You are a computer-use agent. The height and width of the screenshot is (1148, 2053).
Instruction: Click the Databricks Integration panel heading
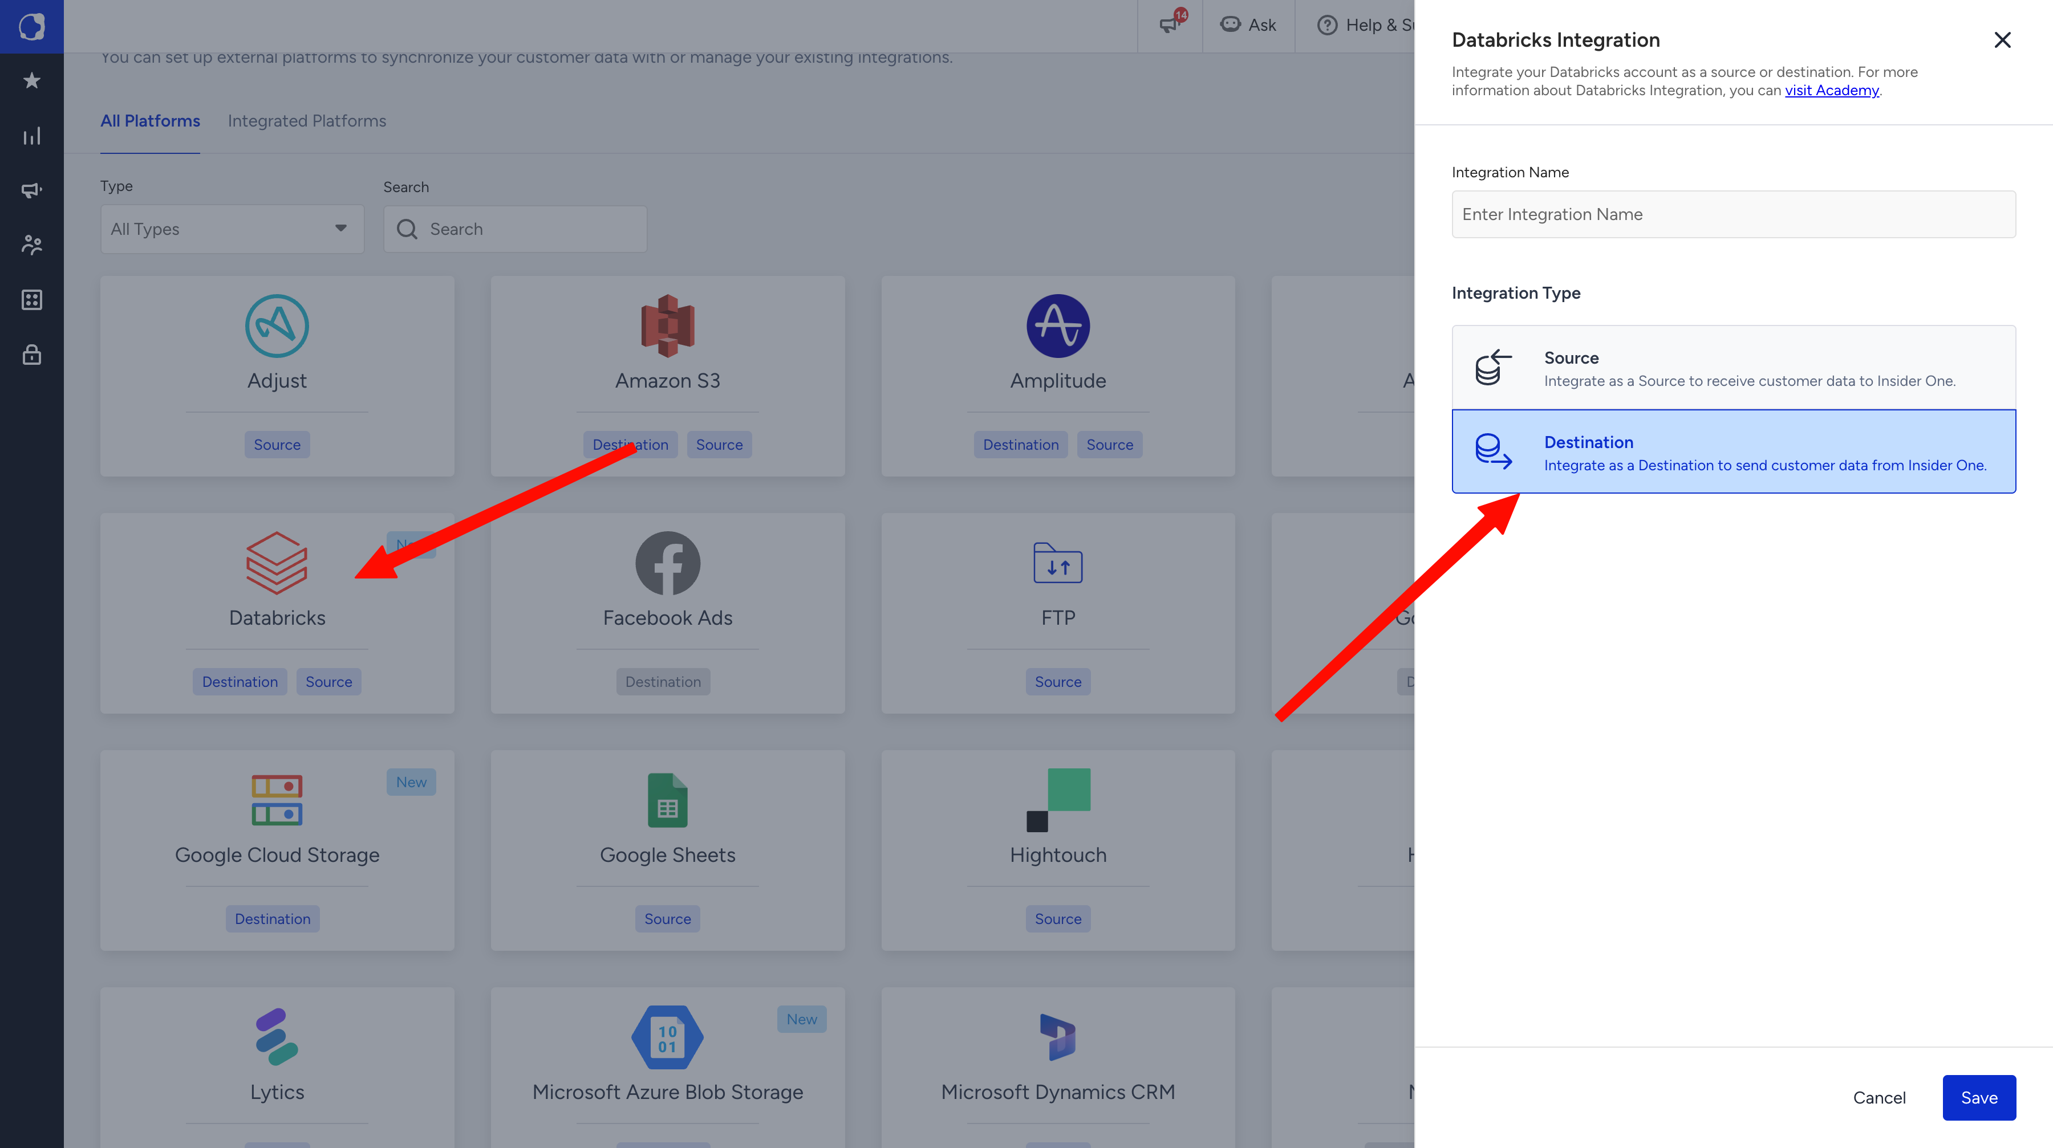[x=1556, y=40]
